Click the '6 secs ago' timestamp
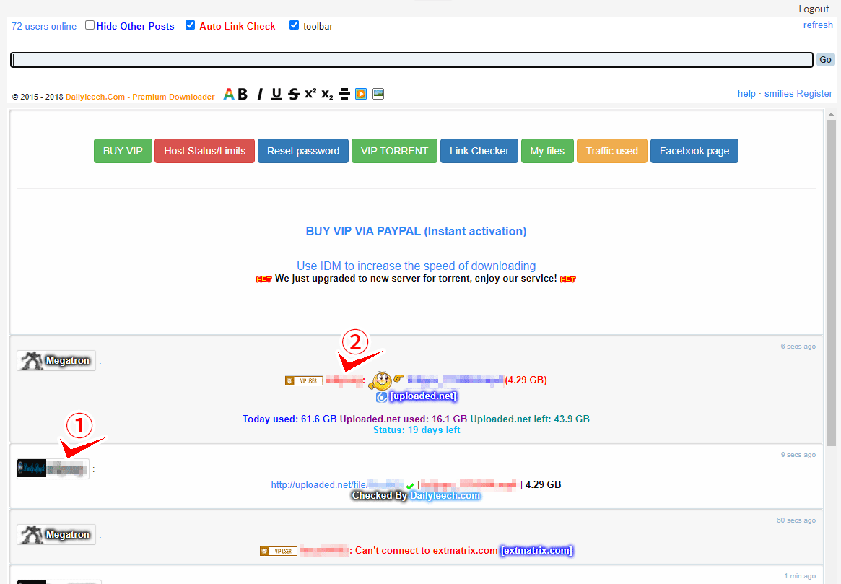841x584 pixels. (798, 347)
